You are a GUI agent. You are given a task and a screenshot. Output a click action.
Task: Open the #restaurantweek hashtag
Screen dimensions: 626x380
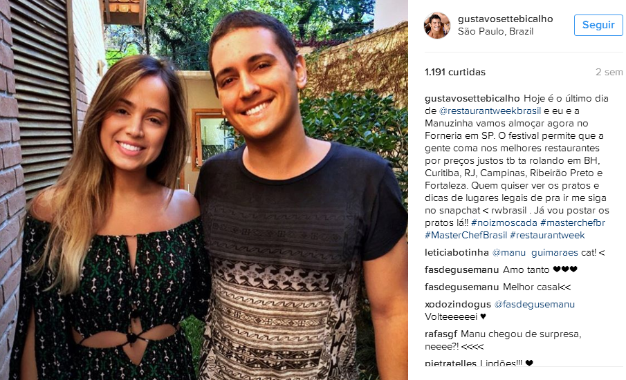547,236
